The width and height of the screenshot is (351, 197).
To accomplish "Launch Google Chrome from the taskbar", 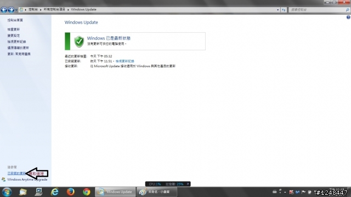I will click(x=87, y=192).
